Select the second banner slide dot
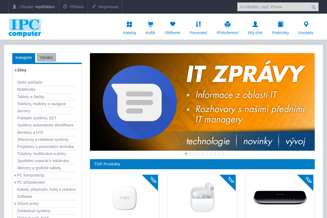The width and height of the screenshot is (327, 218). 190,154
